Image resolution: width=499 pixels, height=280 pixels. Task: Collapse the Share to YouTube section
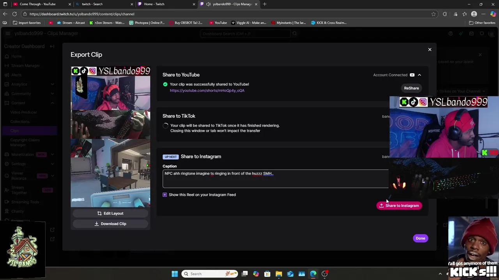(419, 75)
